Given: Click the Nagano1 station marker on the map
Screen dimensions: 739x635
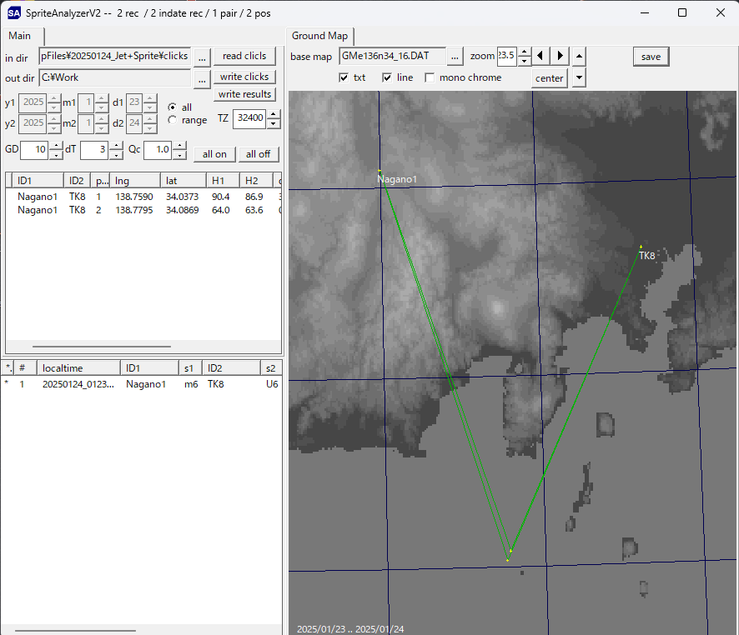Looking at the screenshot, I should pyautogui.click(x=380, y=172).
